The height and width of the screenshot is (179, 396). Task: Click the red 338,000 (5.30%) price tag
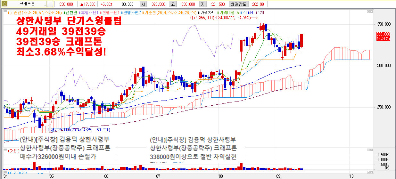tap(383, 36)
